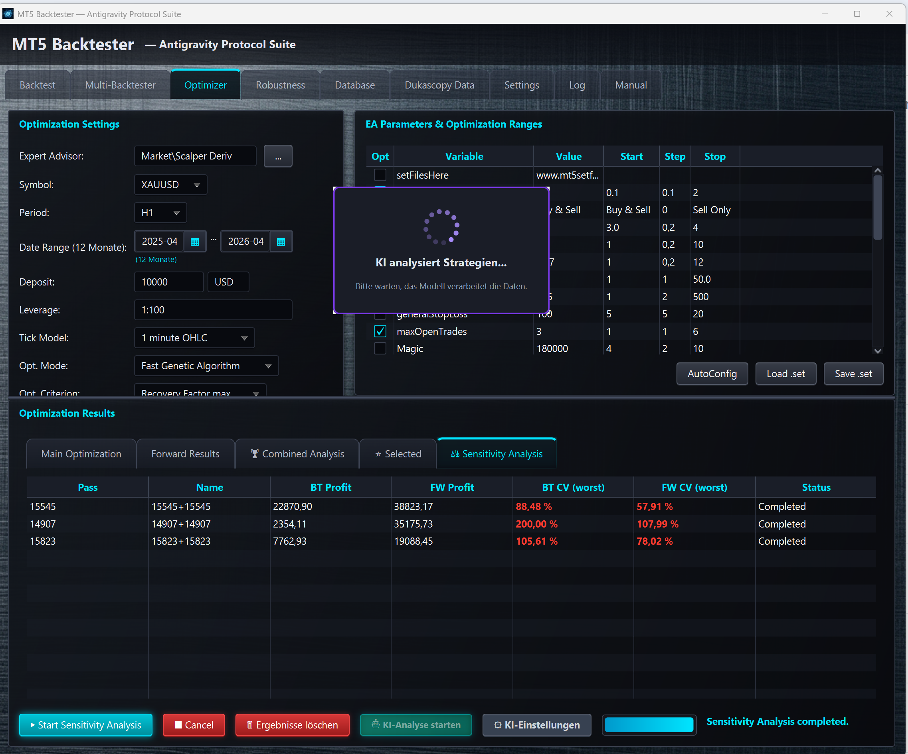Click the Deposit amount field
The image size is (908, 754).
click(168, 282)
